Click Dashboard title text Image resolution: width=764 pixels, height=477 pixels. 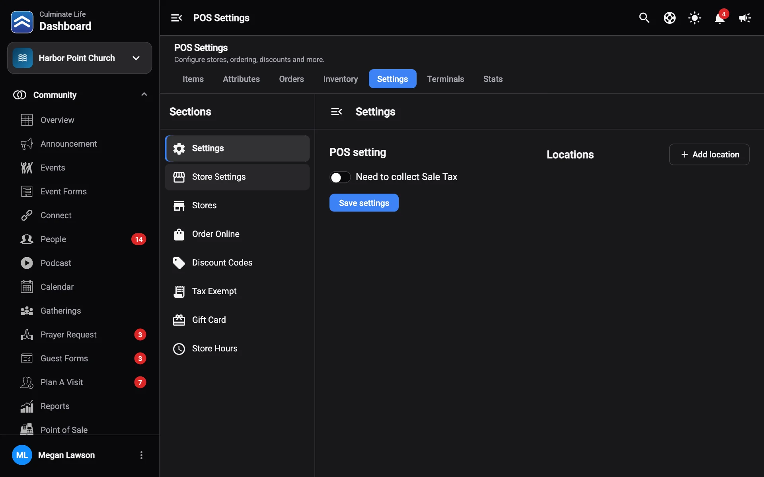coord(65,26)
